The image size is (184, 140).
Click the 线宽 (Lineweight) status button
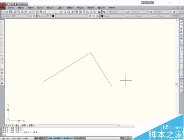click(81, 138)
